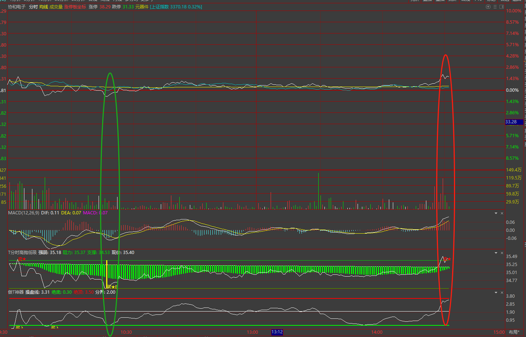Select the 均线 option
The image size is (526, 337).
[44, 7]
